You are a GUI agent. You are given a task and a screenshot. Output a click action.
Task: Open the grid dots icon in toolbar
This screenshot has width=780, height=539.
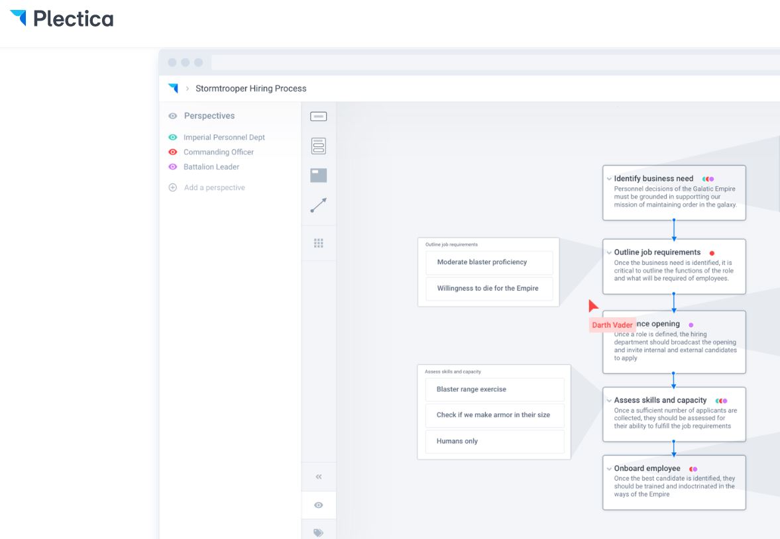[x=319, y=244]
